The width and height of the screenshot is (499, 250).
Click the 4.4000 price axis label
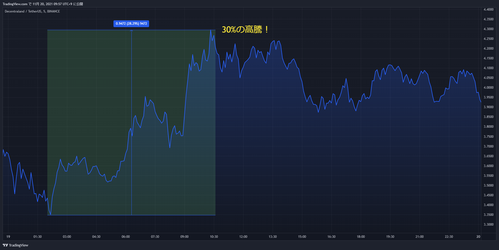point(488,9)
